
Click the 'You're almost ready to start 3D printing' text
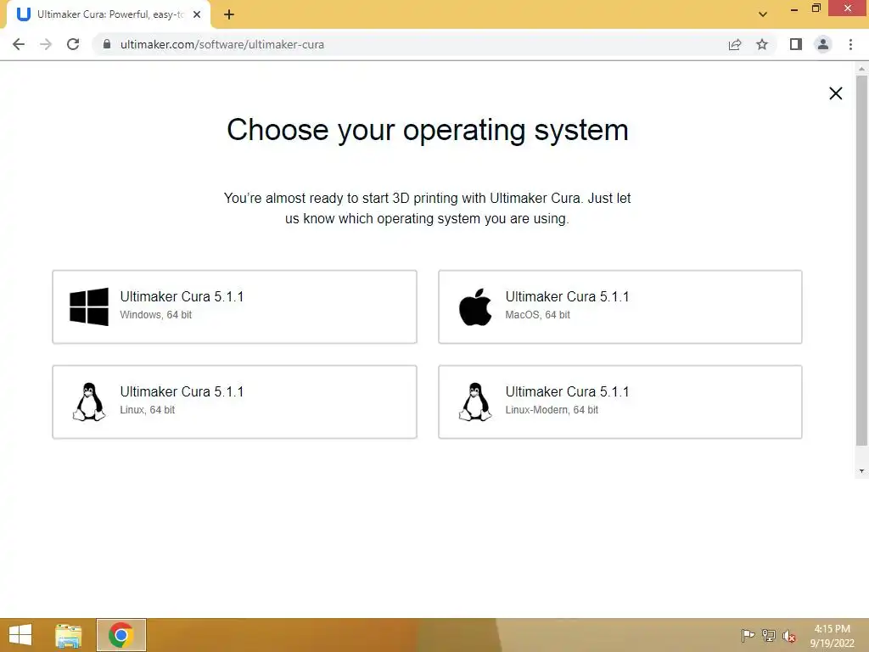(428, 209)
